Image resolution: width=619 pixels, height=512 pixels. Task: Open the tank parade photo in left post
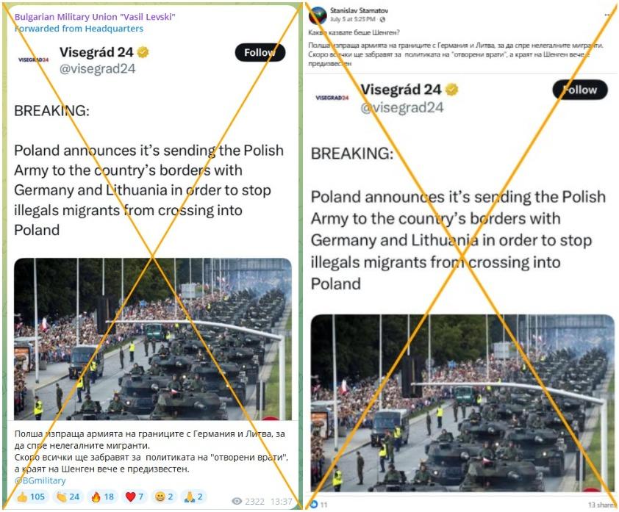click(x=153, y=339)
